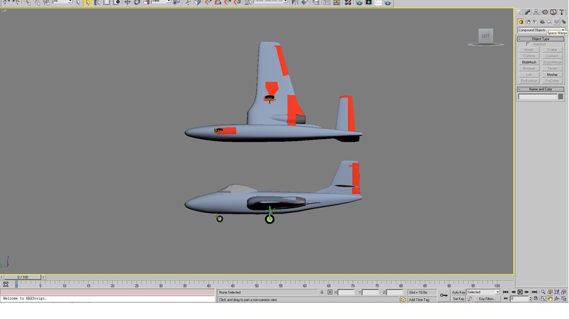Toggle the Auto Key button
569x319 pixels.
click(458, 292)
